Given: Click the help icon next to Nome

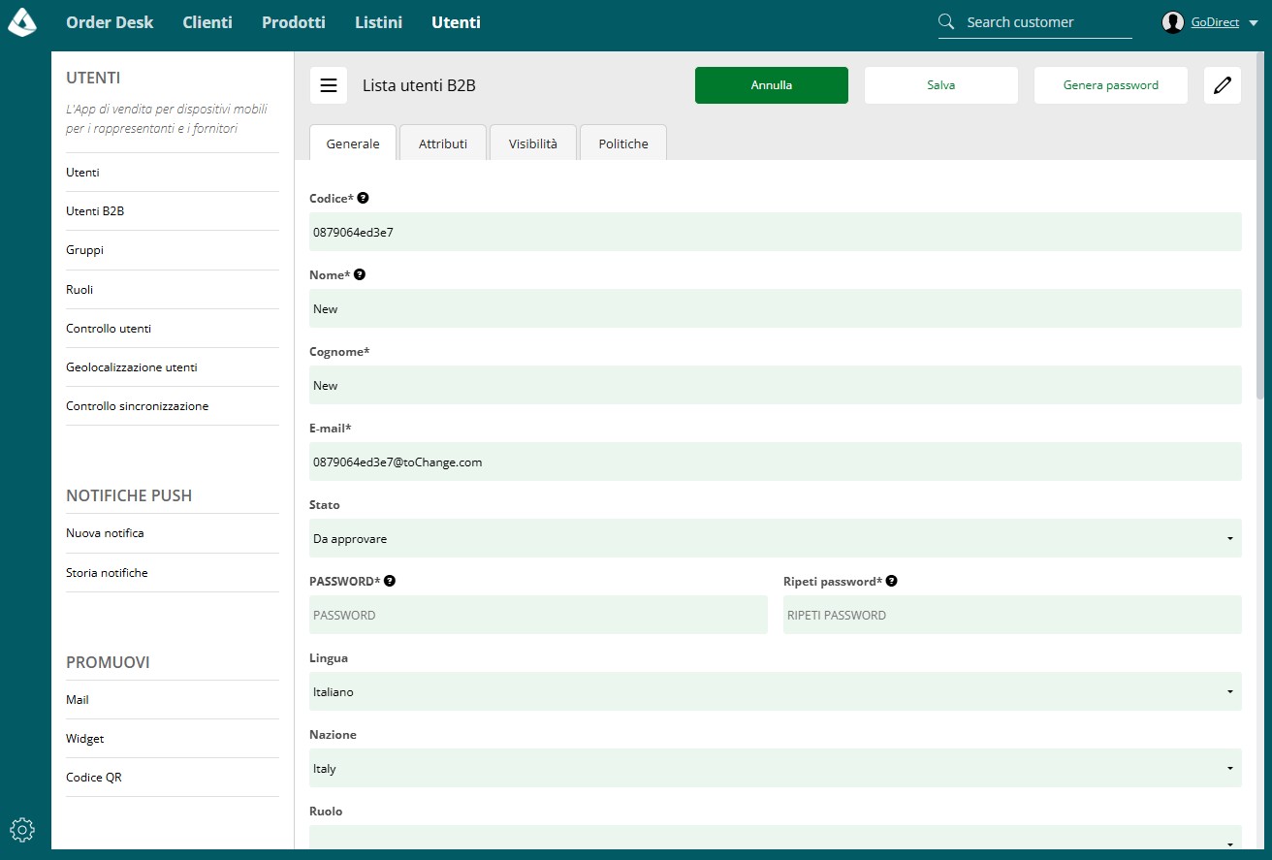Looking at the screenshot, I should pos(360,274).
